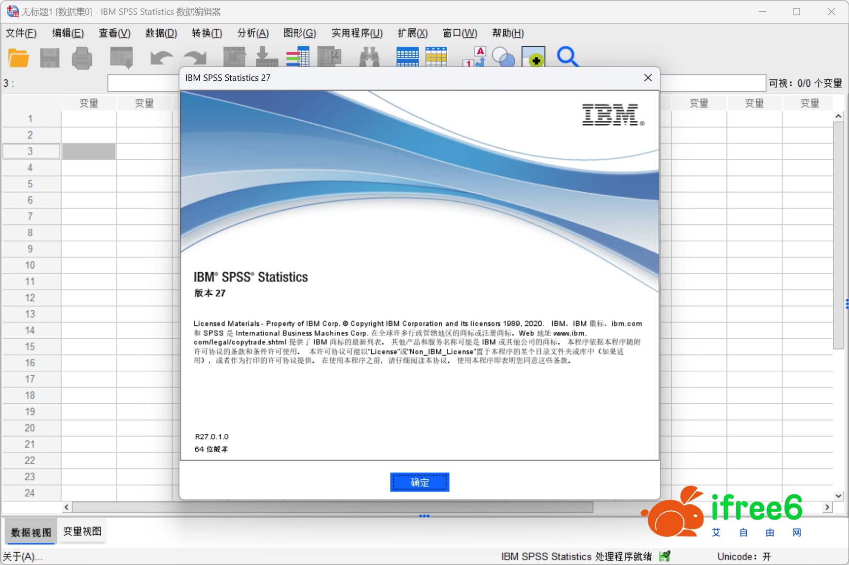The image size is (849, 565).
Task: Click the binoculars find icon
Action: pyautogui.click(x=369, y=57)
